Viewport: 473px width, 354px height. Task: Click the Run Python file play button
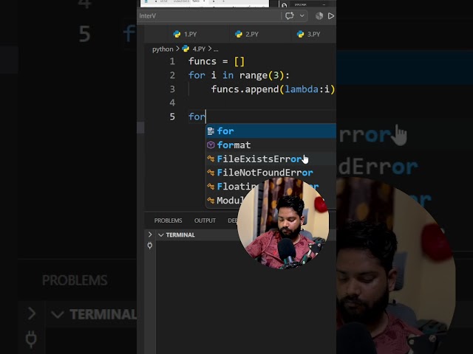tap(331, 16)
